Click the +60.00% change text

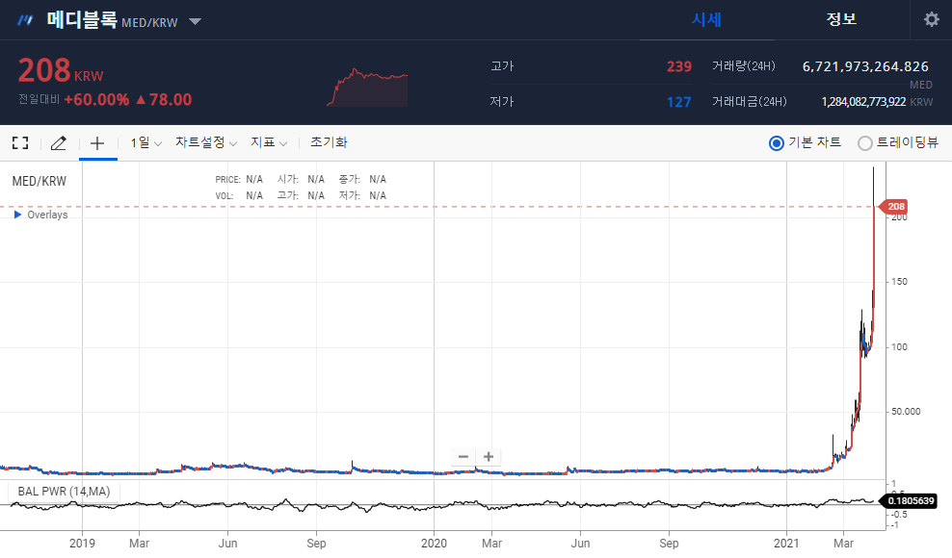coord(96,99)
